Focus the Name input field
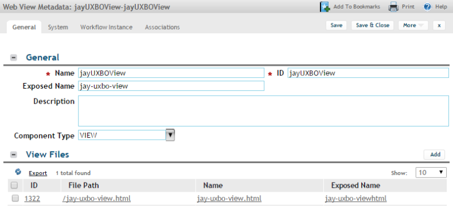 [x=171, y=73]
